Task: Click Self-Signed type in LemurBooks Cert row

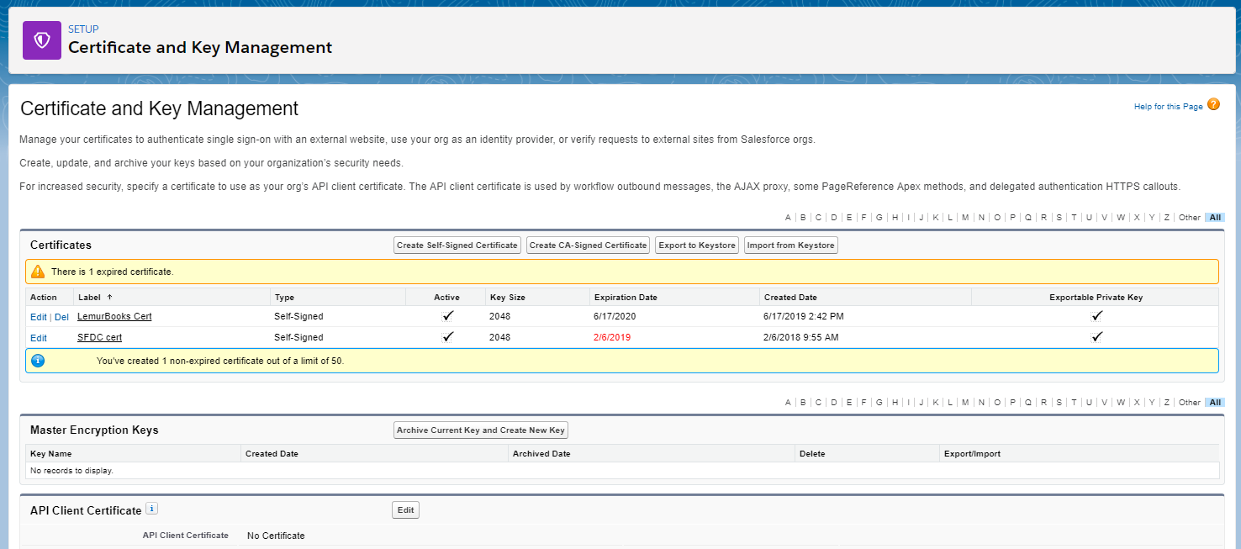Action: coord(298,317)
